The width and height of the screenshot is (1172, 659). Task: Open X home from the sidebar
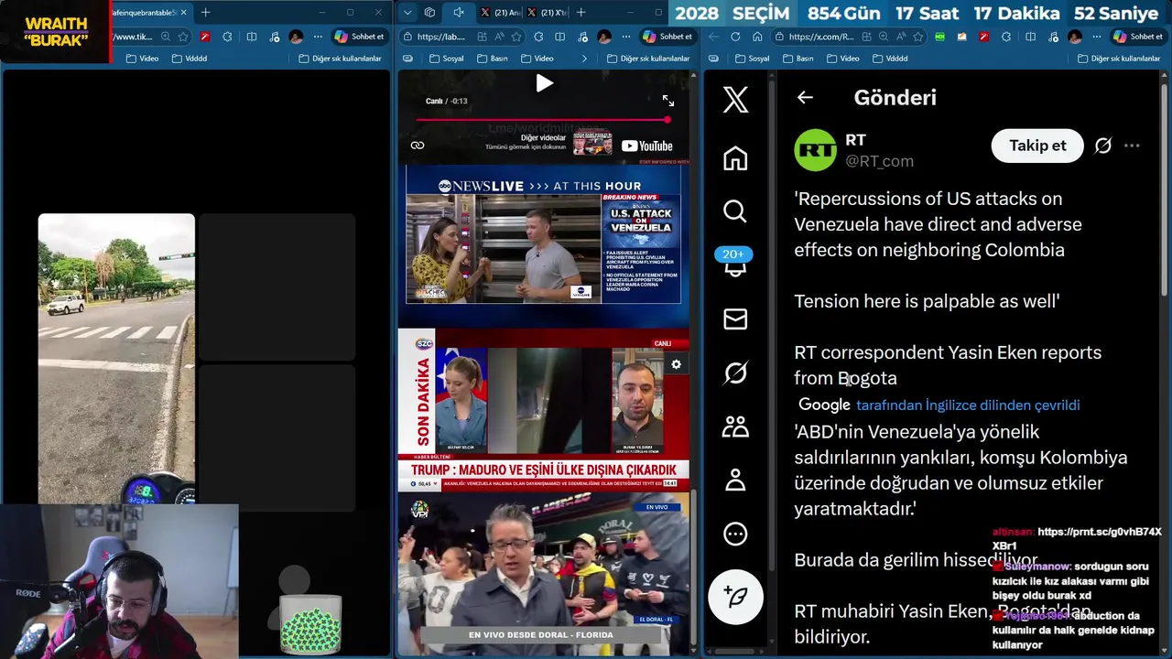735,158
